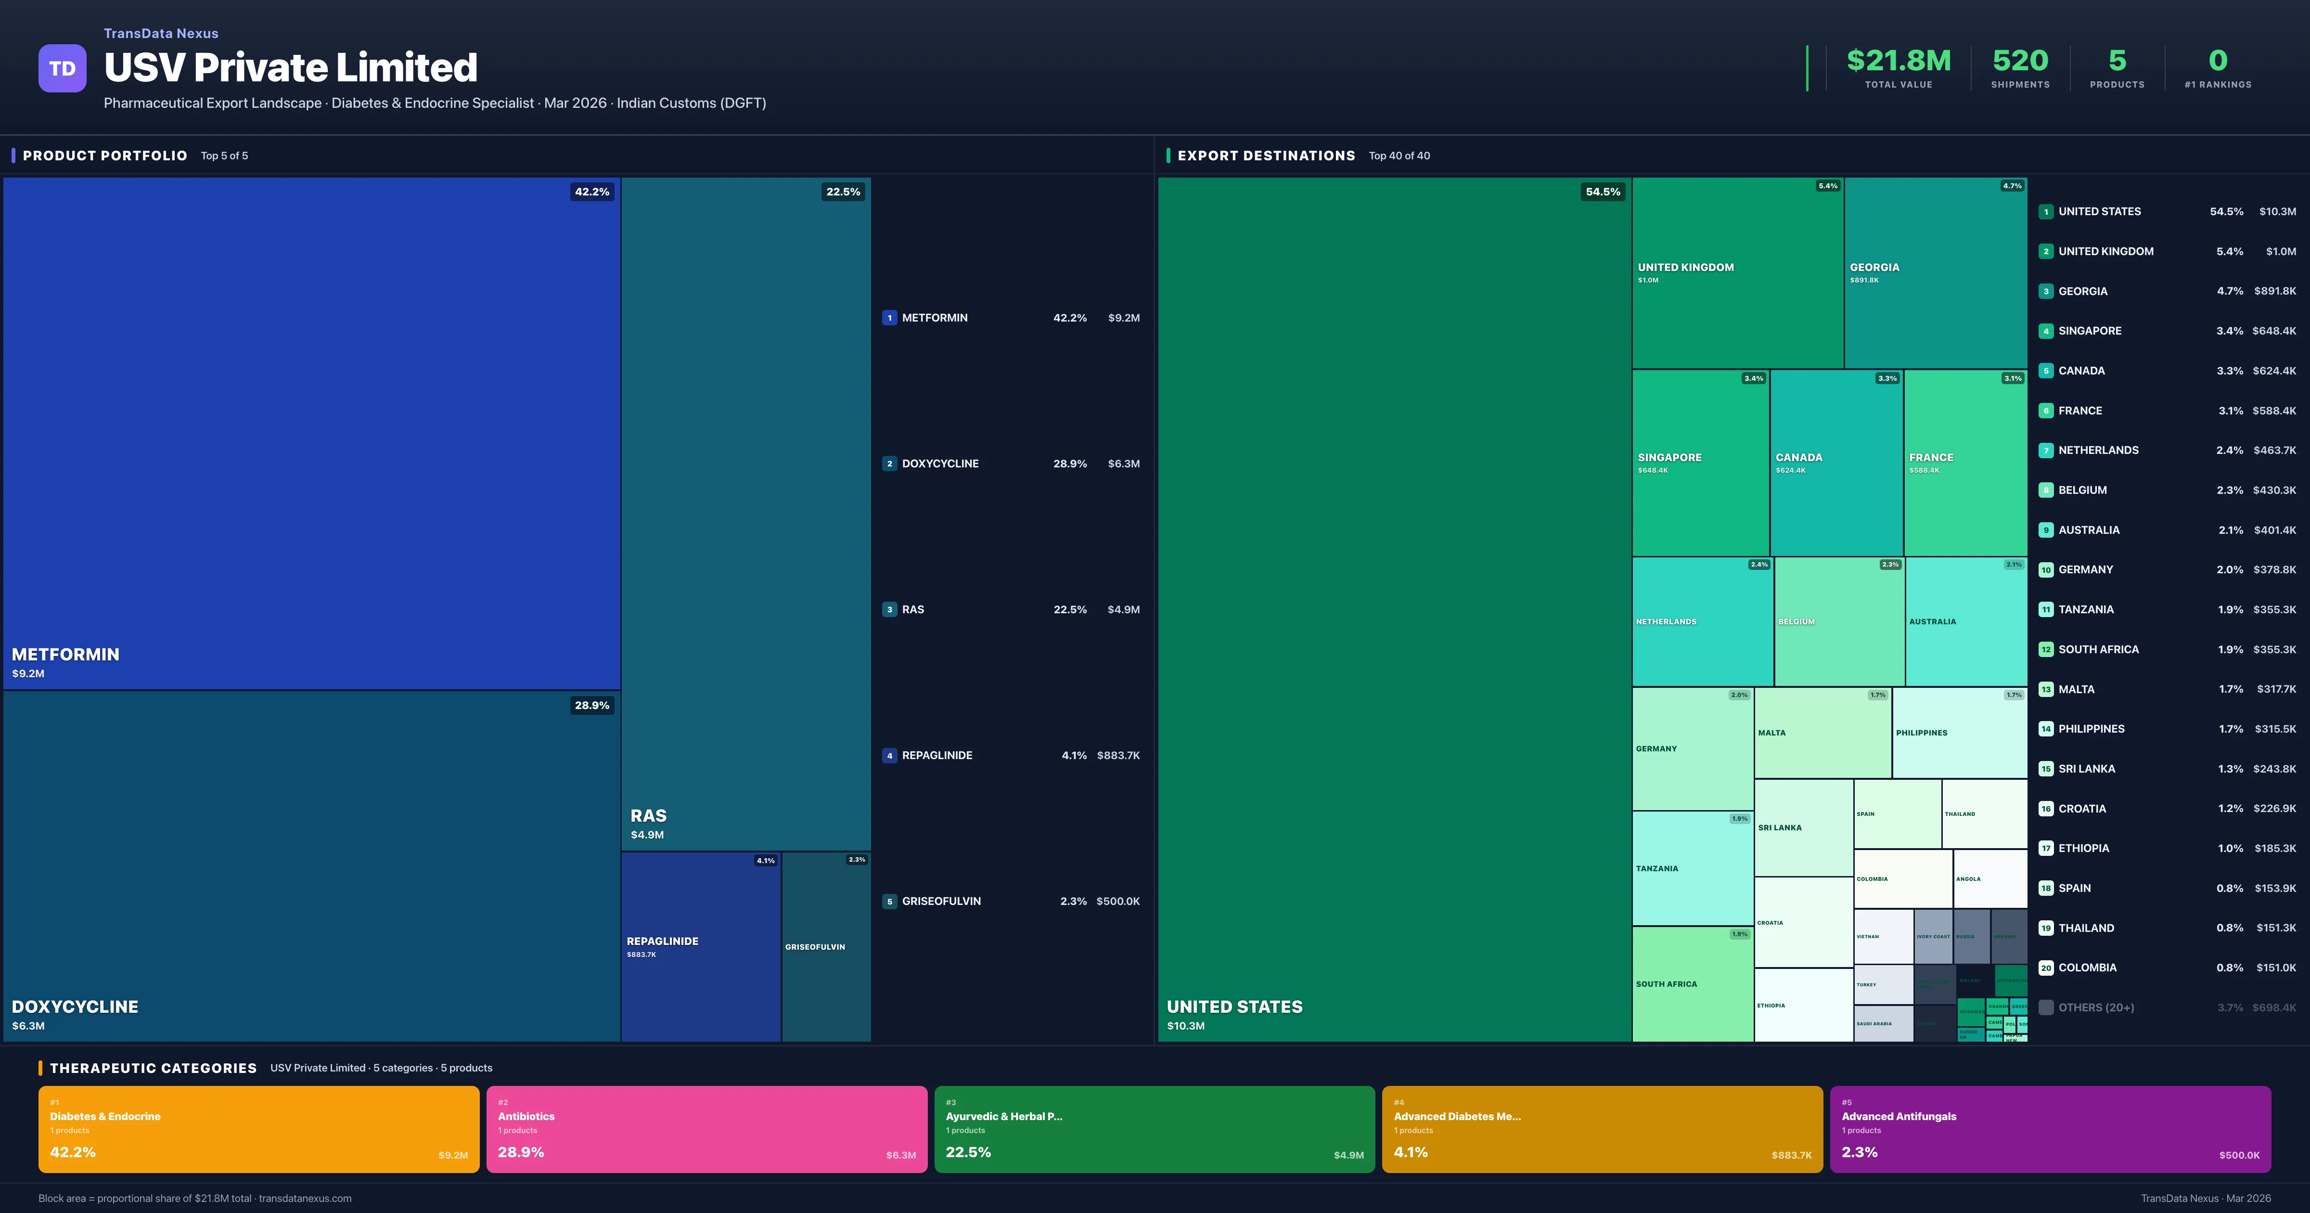Viewport: 2310px width, 1213px height.
Task: Expand the Top 5 of 5 product list
Action: pos(223,155)
